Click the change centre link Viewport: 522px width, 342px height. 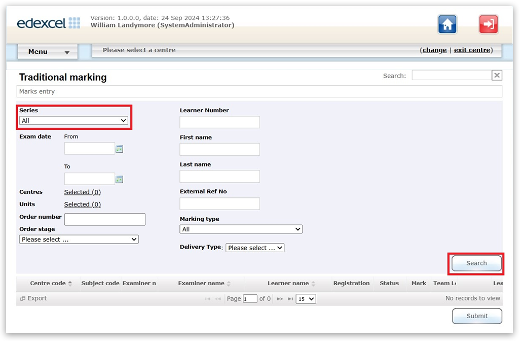pos(434,50)
